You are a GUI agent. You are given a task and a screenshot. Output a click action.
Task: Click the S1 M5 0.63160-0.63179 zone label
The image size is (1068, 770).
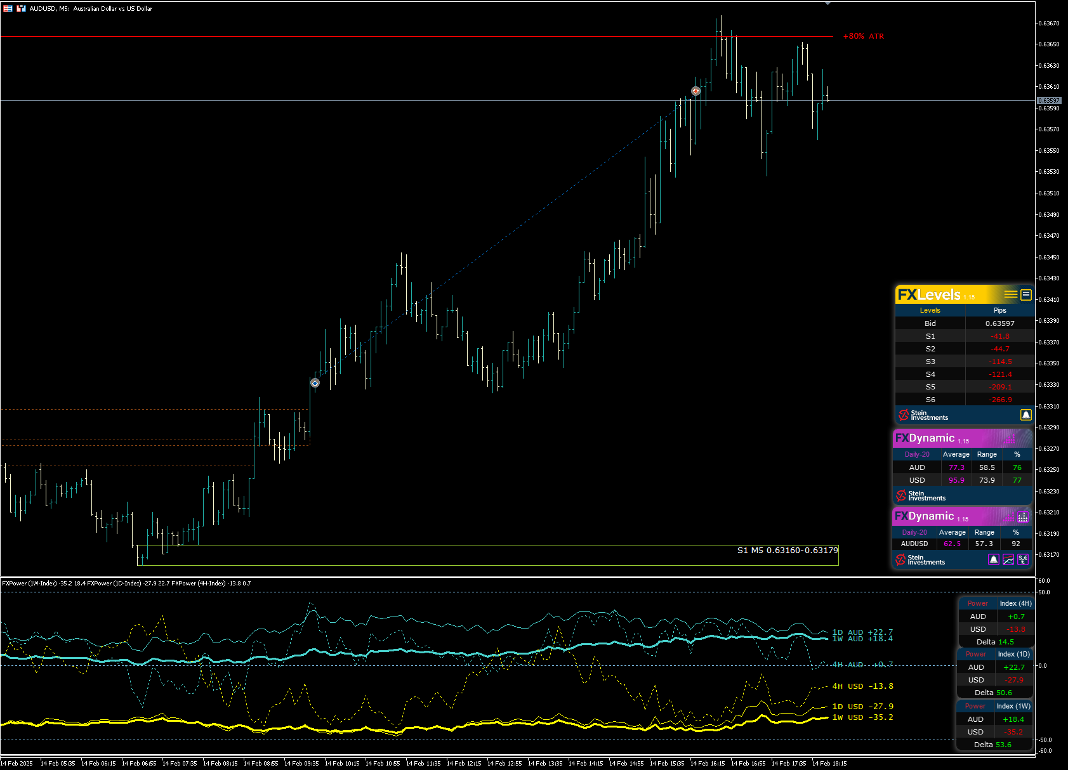[788, 550]
